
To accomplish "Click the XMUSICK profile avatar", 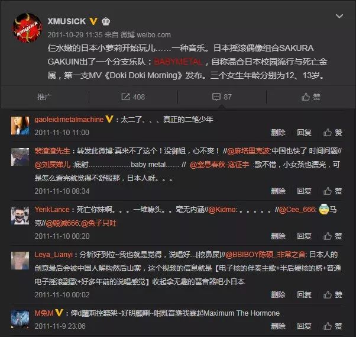I will pos(27,28).
